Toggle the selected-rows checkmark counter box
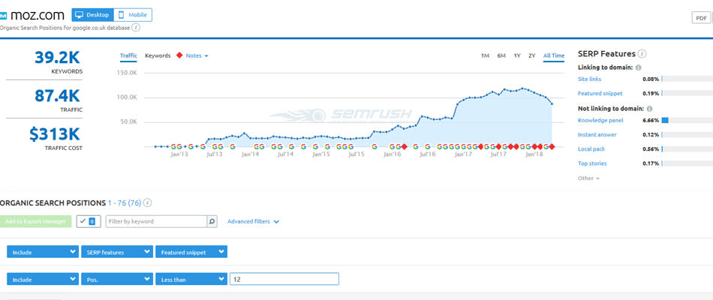713x300 pixels. pyautogui.click(x=89, y=221)
